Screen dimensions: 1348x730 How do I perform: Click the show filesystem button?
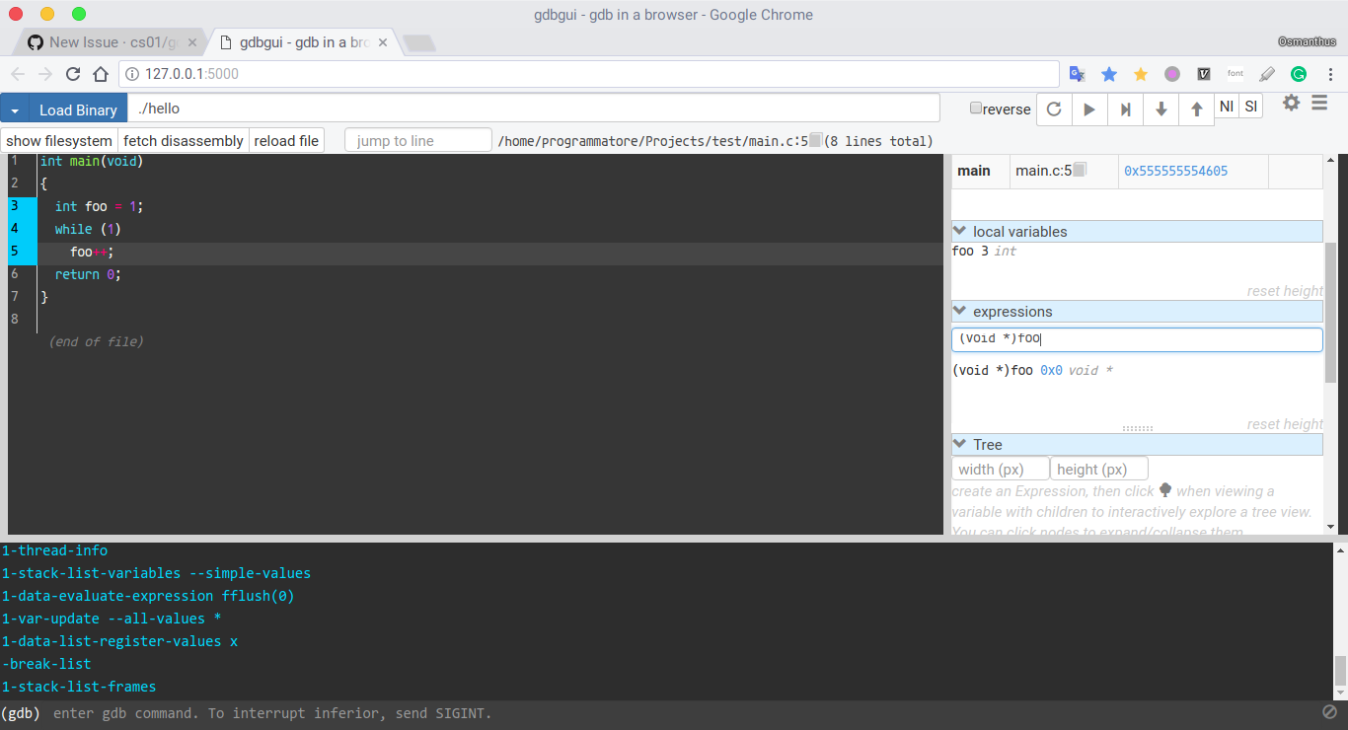click(58, 140)
